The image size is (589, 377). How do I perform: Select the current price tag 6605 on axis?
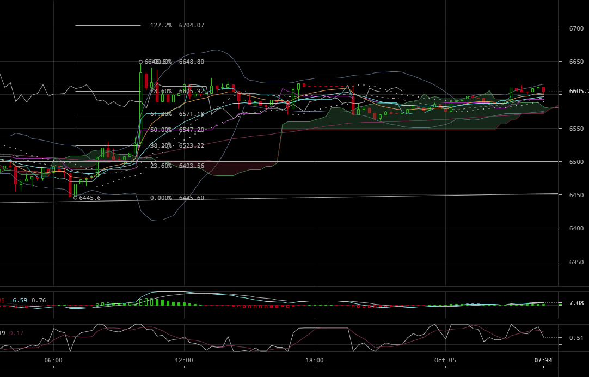click(578, 92)
